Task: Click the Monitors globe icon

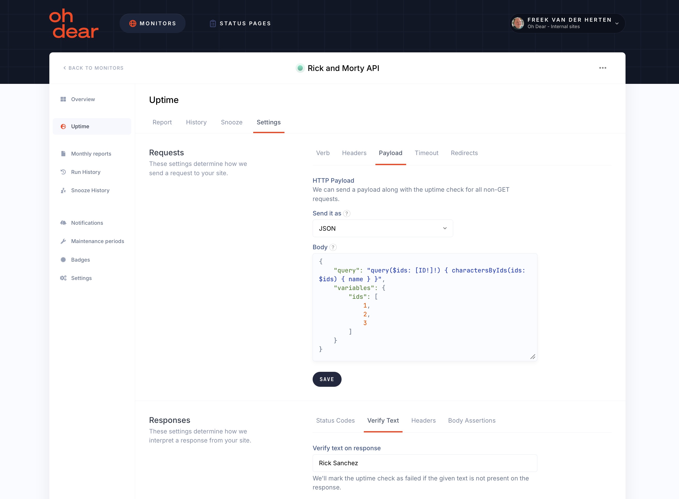Action: coord(133,23)
